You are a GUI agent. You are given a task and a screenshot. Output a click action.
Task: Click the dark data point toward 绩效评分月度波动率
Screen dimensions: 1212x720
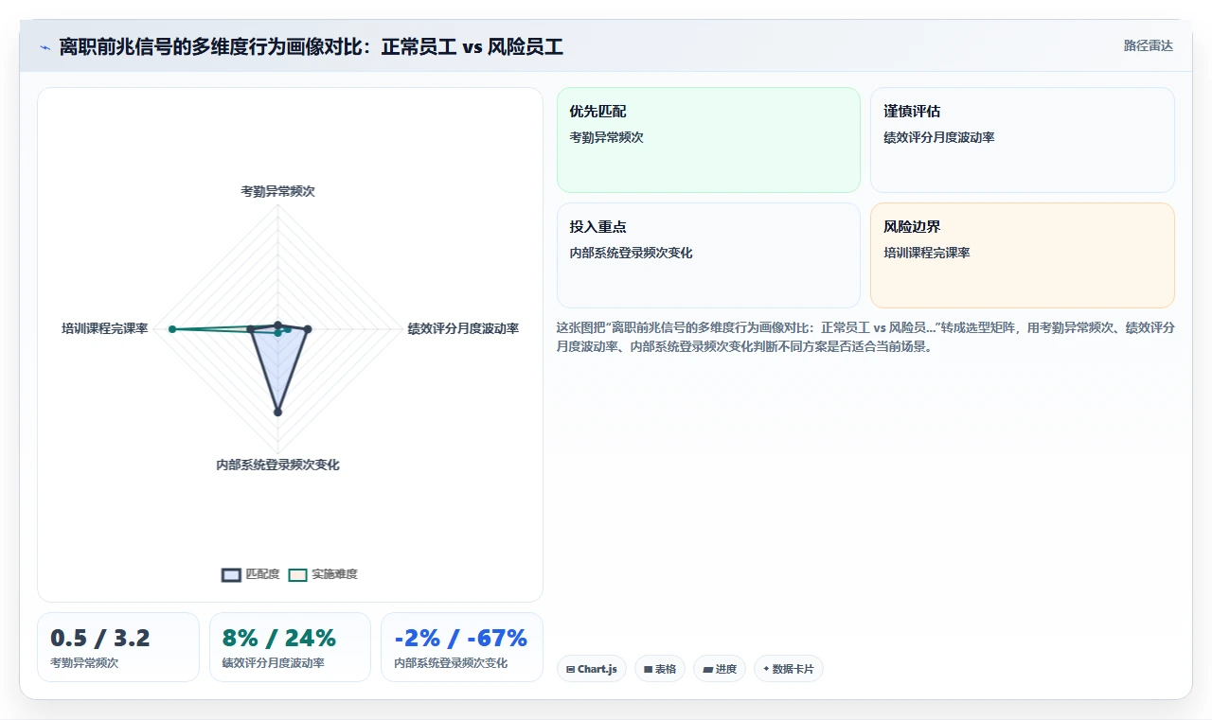(x=308, y=329)
